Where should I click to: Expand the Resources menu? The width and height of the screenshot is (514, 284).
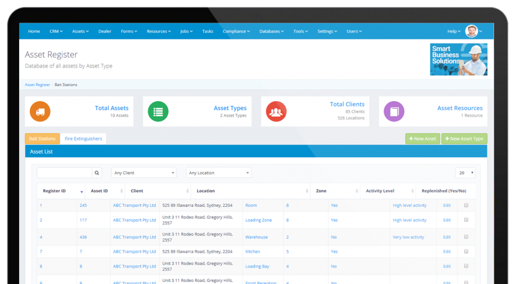(159, 32)
